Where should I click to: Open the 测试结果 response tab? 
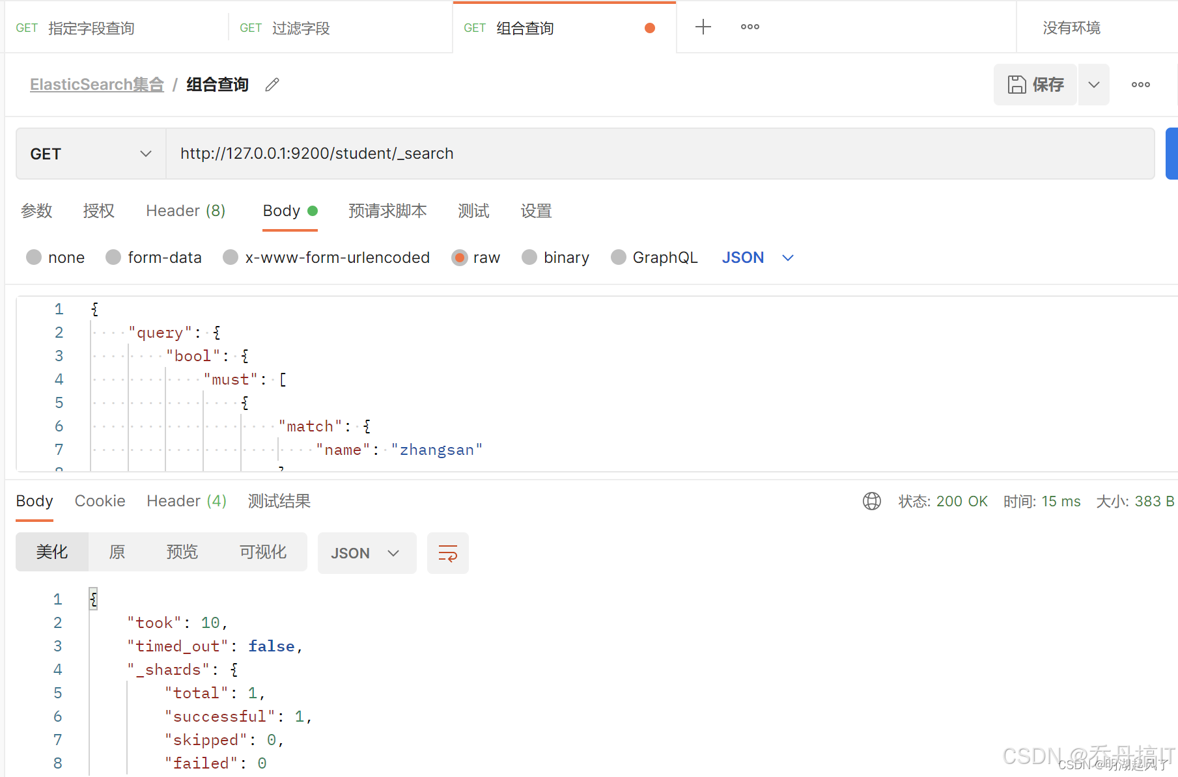tap(279, 501)
